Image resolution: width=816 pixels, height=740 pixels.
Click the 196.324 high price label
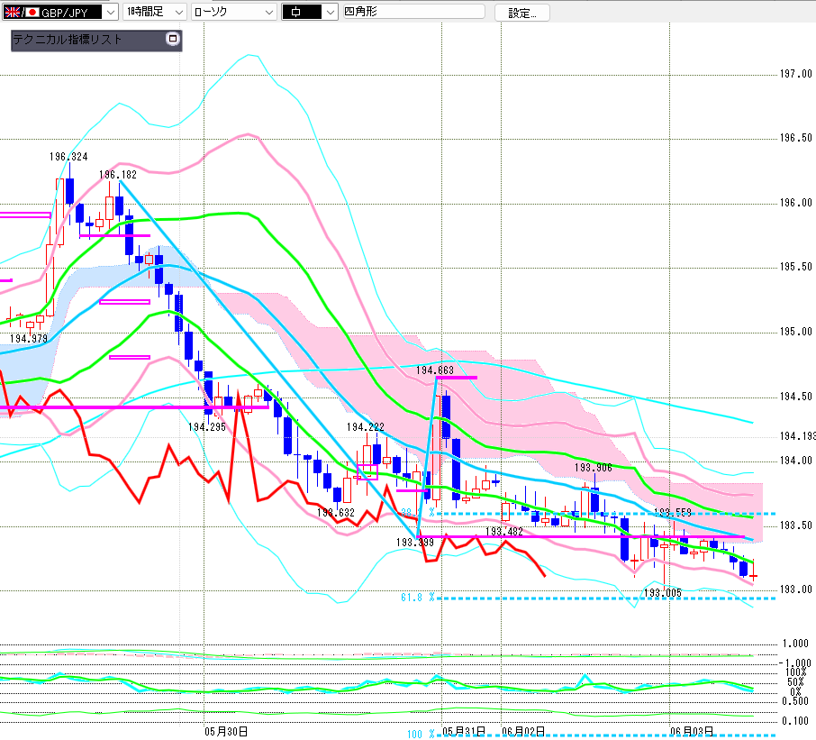68,157
